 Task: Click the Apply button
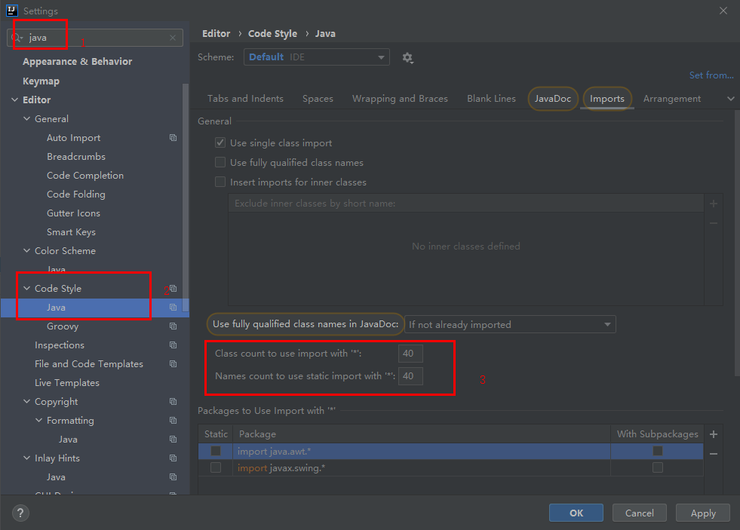tap(703, 513)
